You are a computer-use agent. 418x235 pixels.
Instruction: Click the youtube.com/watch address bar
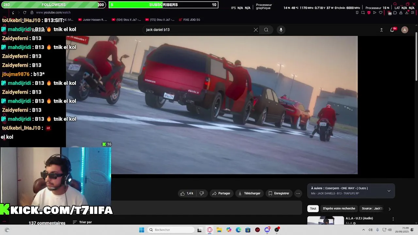point(53,12)
